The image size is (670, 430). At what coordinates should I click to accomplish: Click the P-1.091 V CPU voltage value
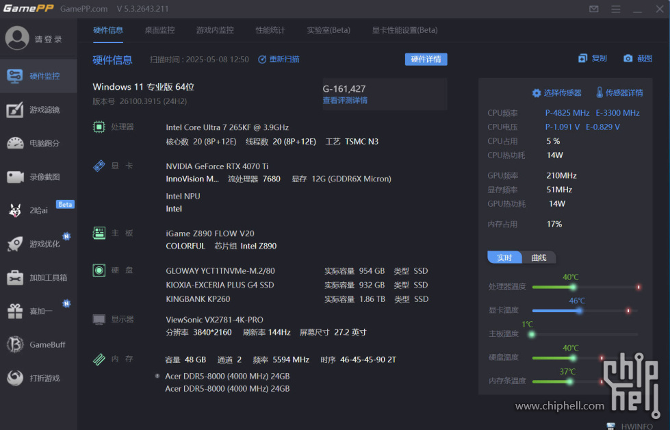pos(563,127)
